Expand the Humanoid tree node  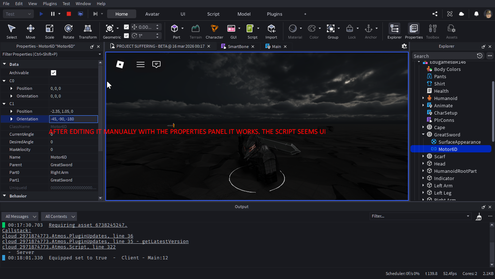[423, 98]
